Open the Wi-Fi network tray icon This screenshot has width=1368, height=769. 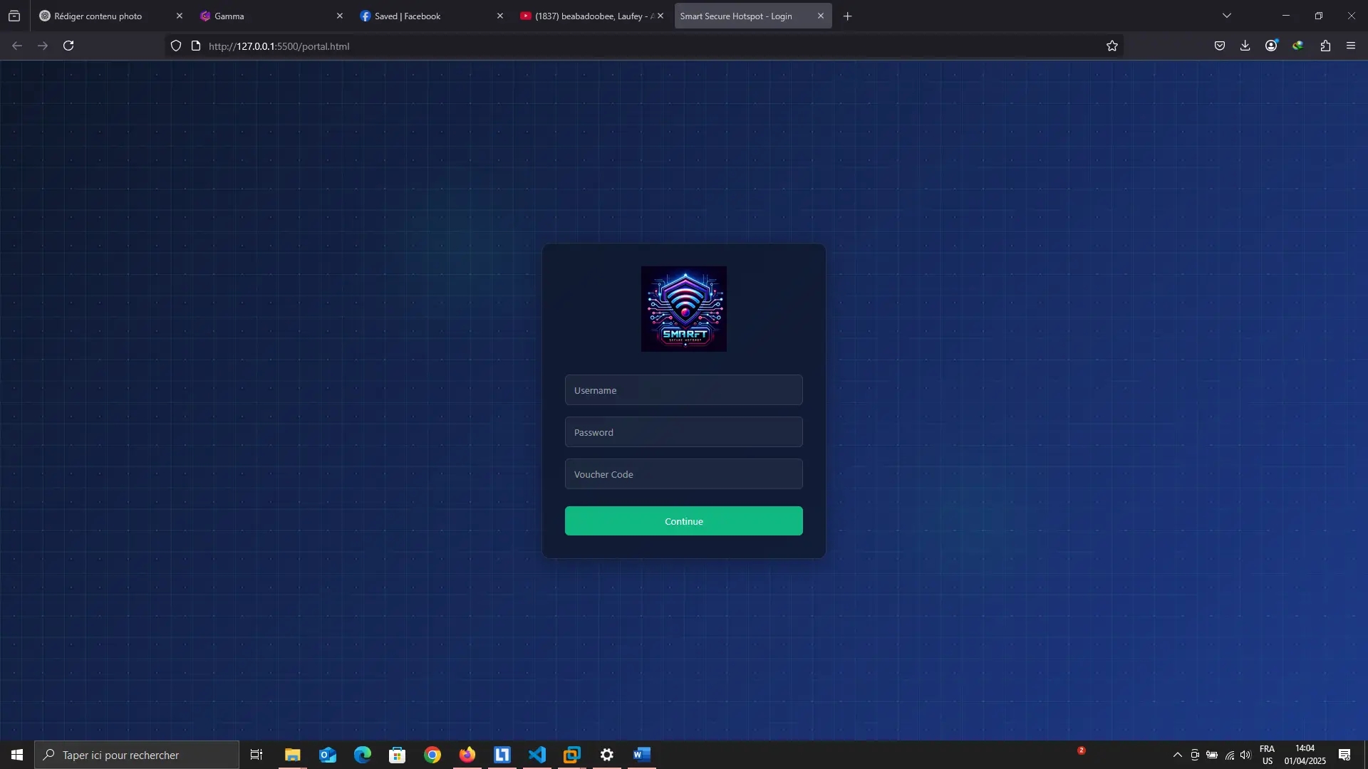pyautogui.click(x=1230, y=755)
